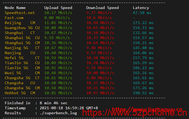This screenshot has height=119, width=189.
Task: Click the Wuxi 5G CM node name
Action: point(22,73)
